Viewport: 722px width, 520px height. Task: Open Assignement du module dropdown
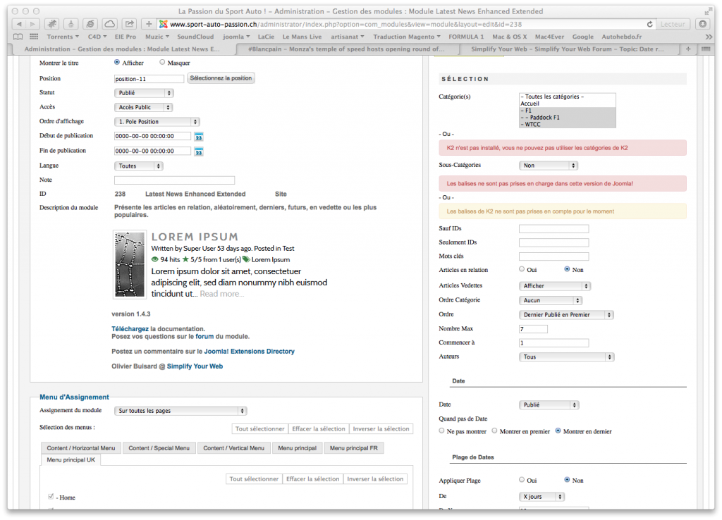[x=180, y=411]
